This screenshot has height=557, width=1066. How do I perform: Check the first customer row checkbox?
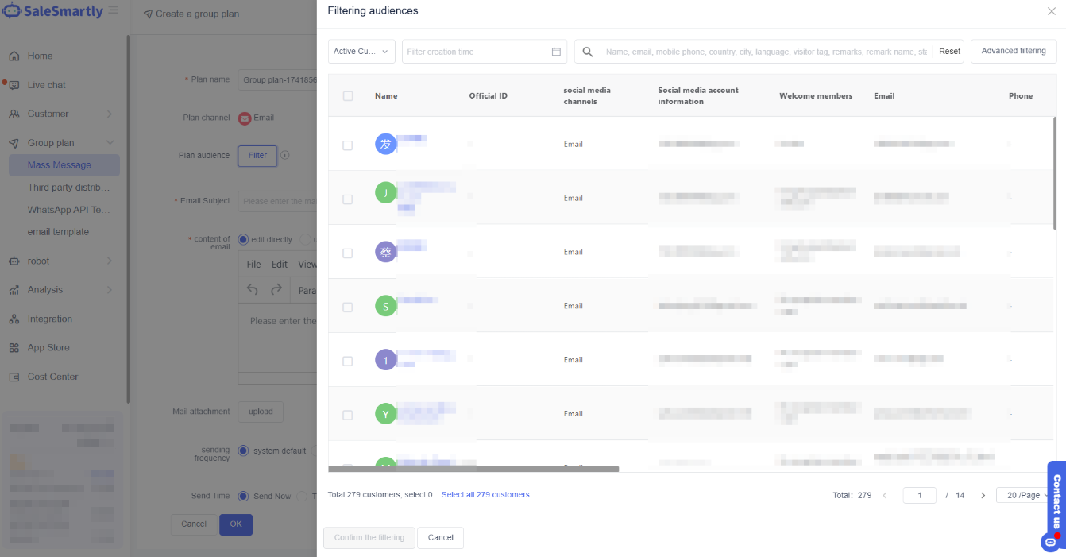tap(348, 145)
